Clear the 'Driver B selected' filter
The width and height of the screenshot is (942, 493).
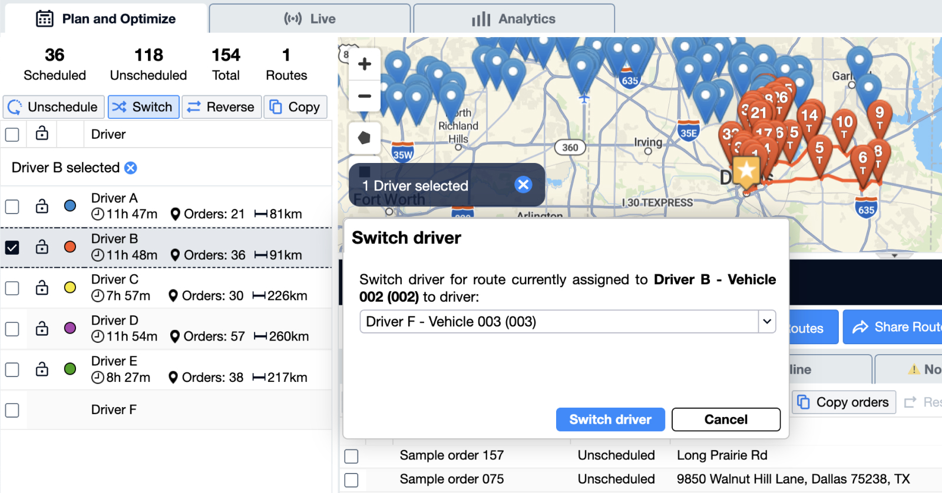131,168
